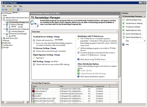
Task: Click the Add RemoteApp Programs action icon
Action: [x=124, y=20]
